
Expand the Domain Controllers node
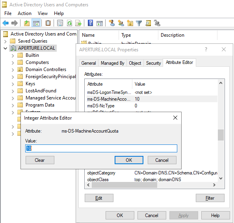click(x=13, y=70)
